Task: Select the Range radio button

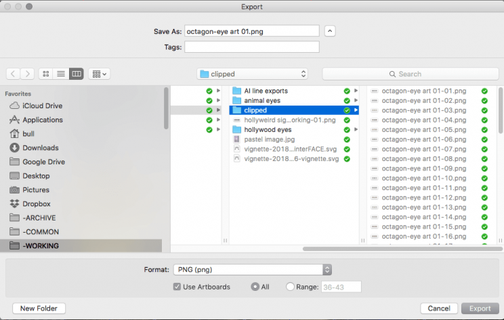Action: 290,287
